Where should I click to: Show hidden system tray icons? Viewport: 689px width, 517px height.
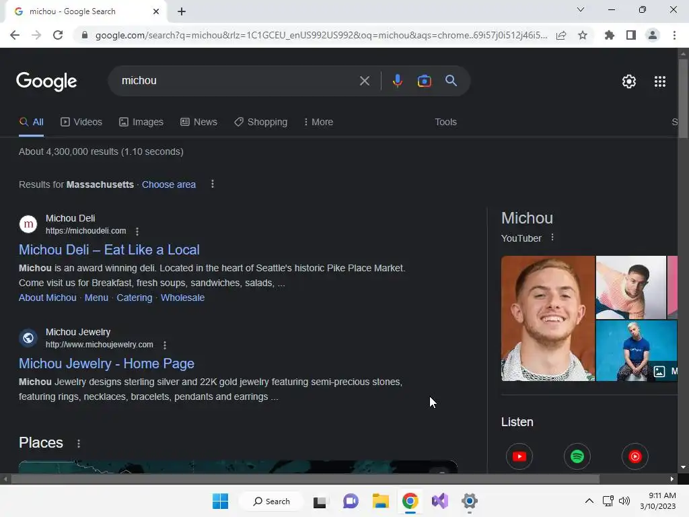point(589,501)
